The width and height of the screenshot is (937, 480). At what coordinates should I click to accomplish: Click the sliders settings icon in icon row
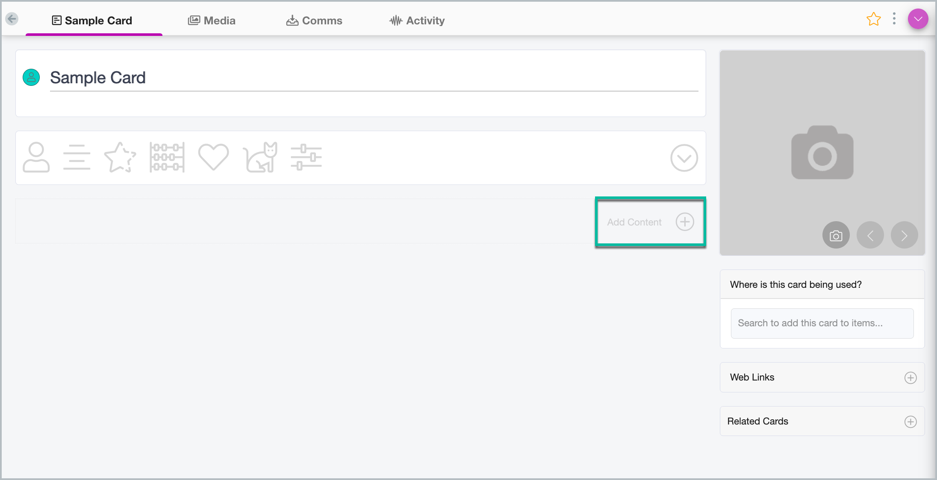306,158
